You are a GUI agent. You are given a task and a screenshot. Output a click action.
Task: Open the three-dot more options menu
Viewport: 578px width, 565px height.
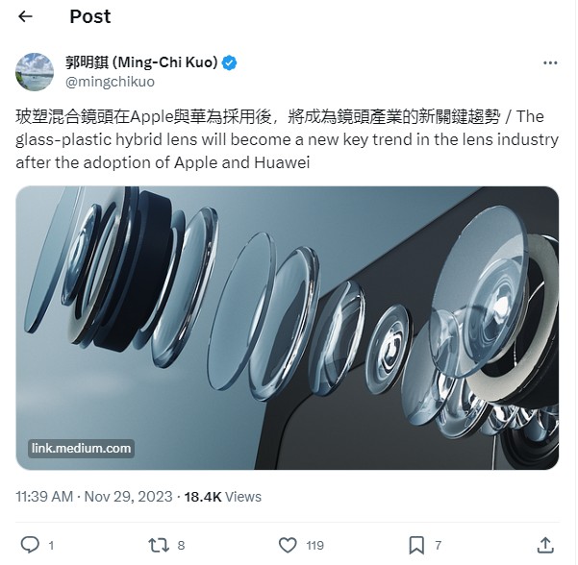pos(550,63)
